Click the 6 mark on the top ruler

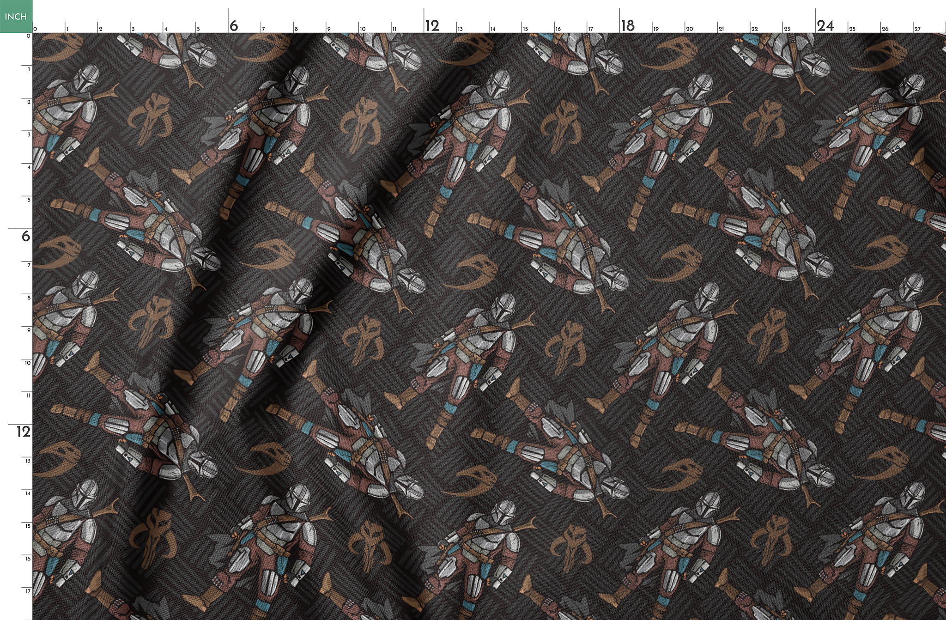pos(234,25)
